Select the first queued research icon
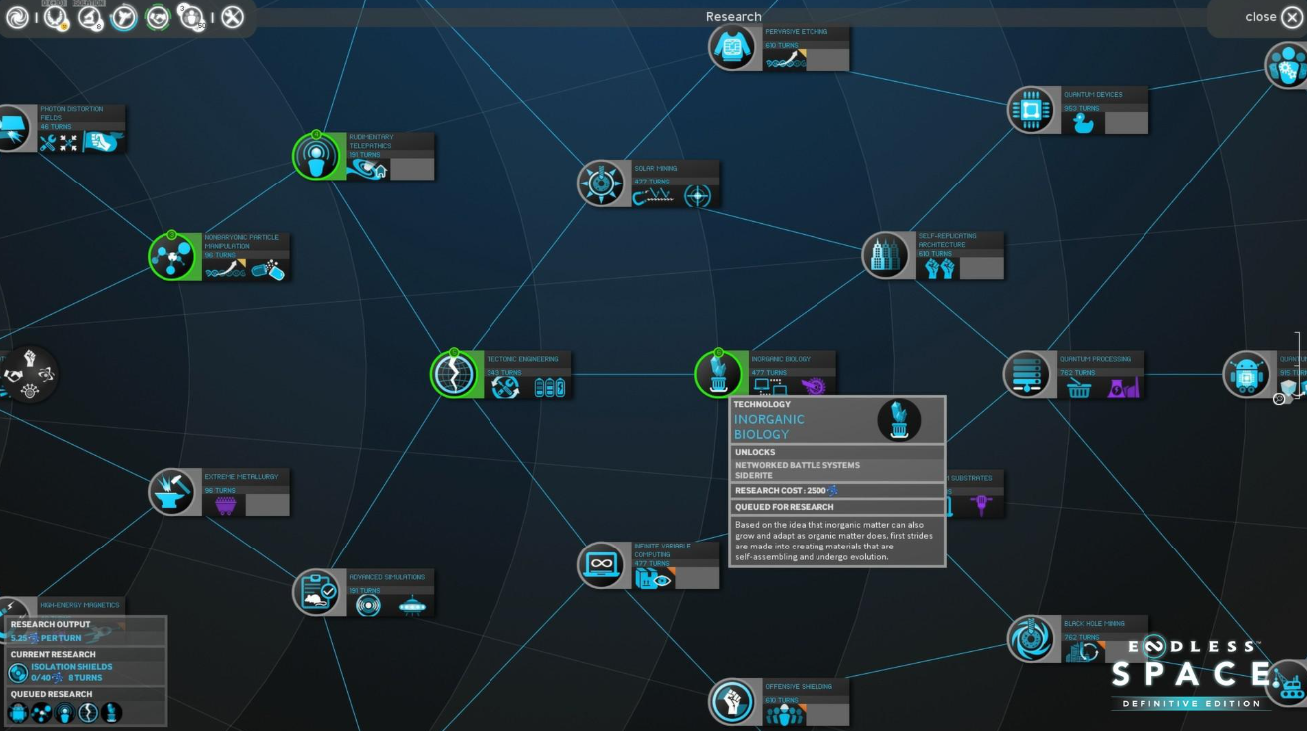Screen dimensions: 1307x731 (x=18, y=711)
